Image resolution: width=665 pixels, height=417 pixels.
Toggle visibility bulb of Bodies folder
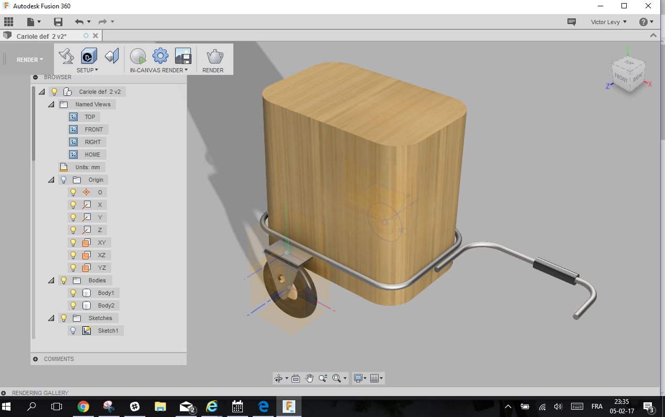coord(63,280)
